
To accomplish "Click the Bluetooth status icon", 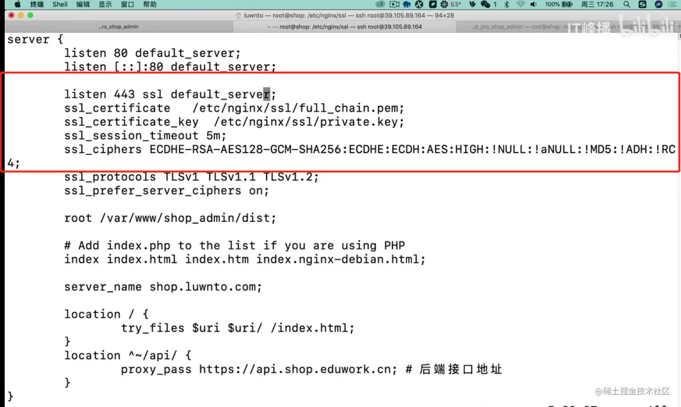I will 506,4.
